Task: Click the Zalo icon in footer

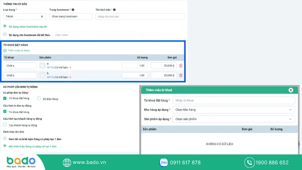Action: pos(163,162)
